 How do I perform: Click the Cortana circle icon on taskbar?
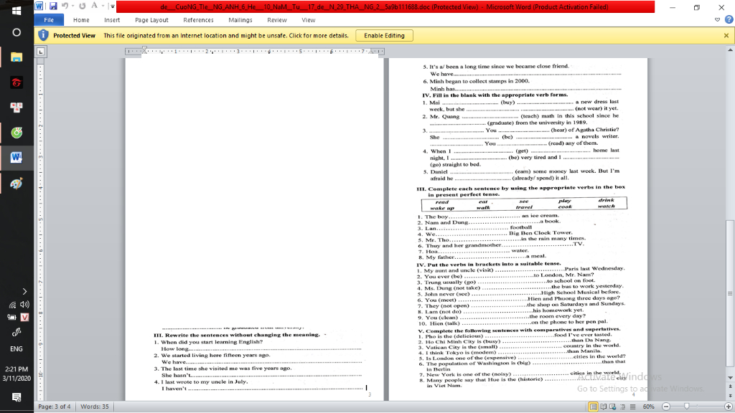17,32
